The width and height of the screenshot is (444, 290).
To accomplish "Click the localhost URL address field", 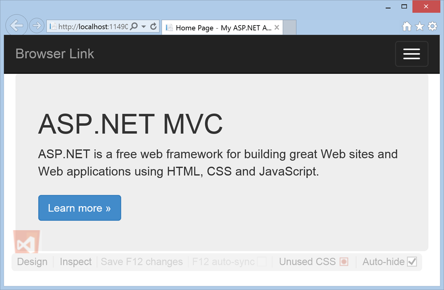I will (92, 26).
